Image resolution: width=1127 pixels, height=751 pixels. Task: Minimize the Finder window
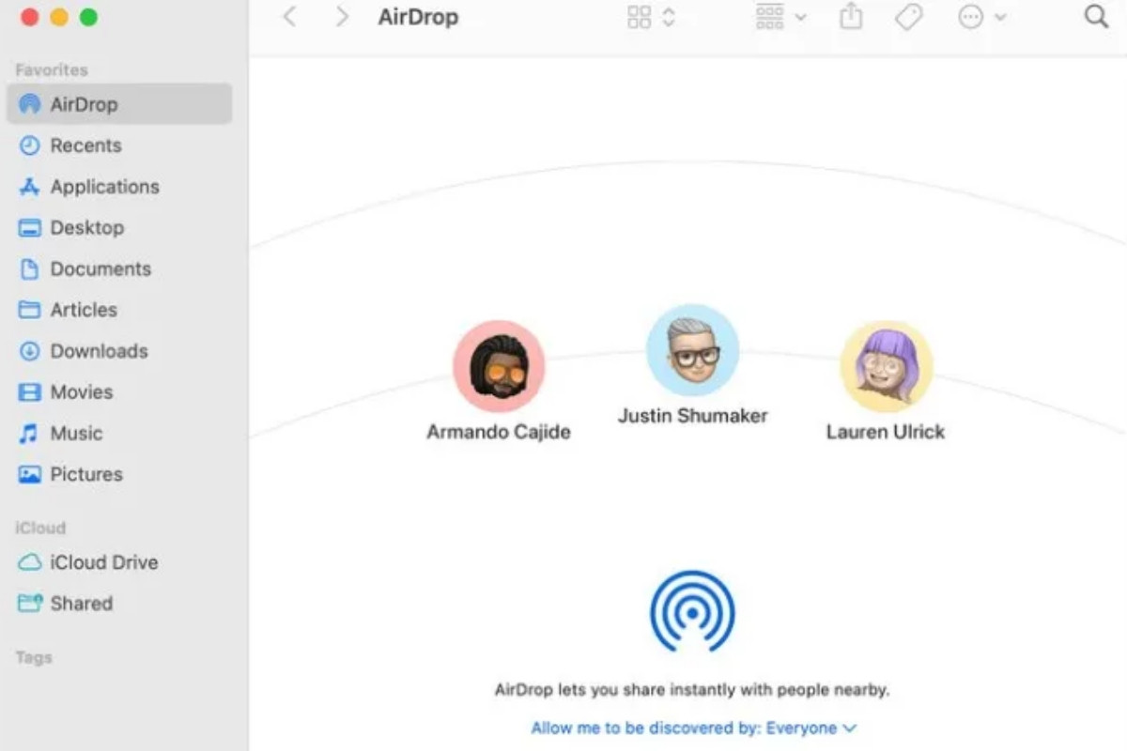[x=58, y=17]
